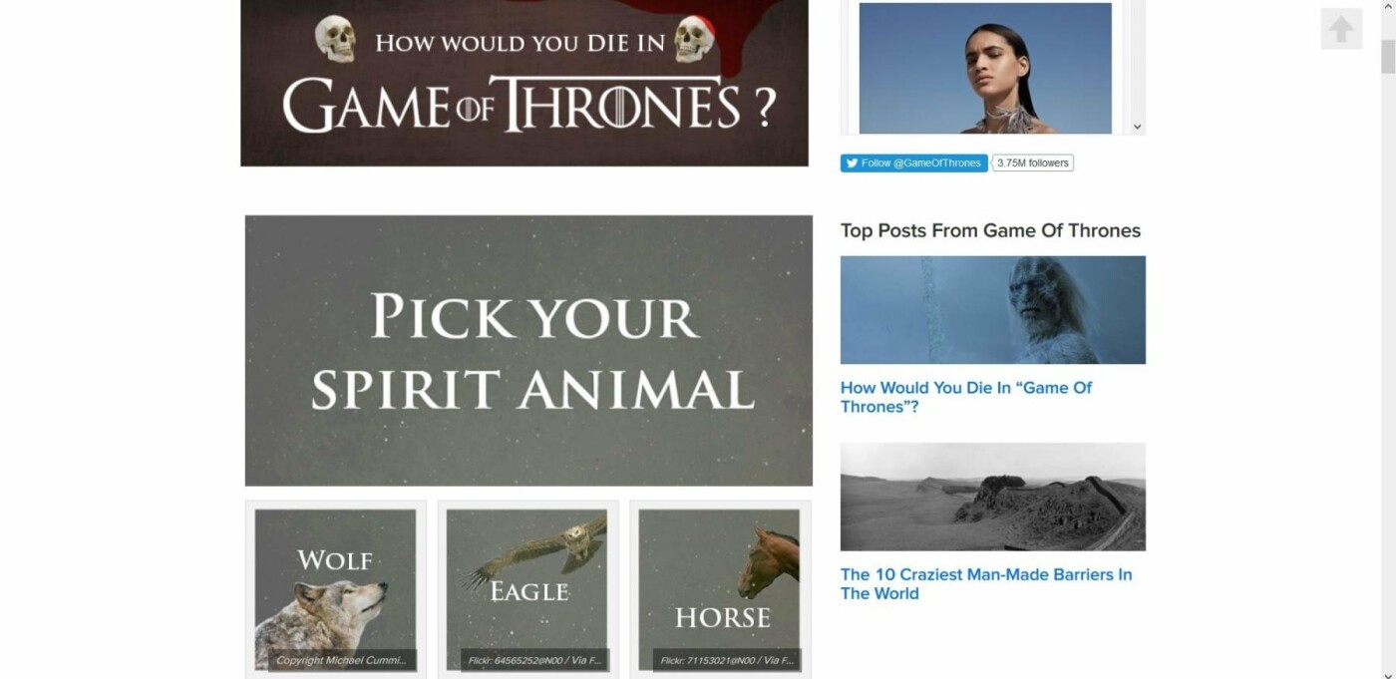The image size is (1396, 679).
Task: Open 'The 10 Craziest Man-Made Barriers' link
Action: 986,583
